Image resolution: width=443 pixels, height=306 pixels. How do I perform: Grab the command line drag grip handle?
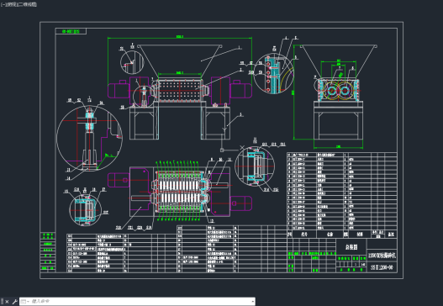(2, 302)
